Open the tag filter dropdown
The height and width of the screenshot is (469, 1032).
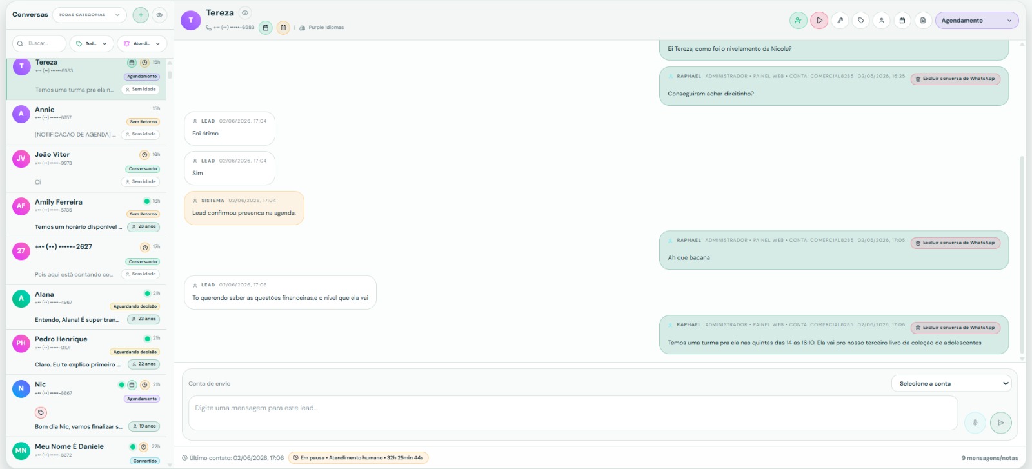click(91, 44)
